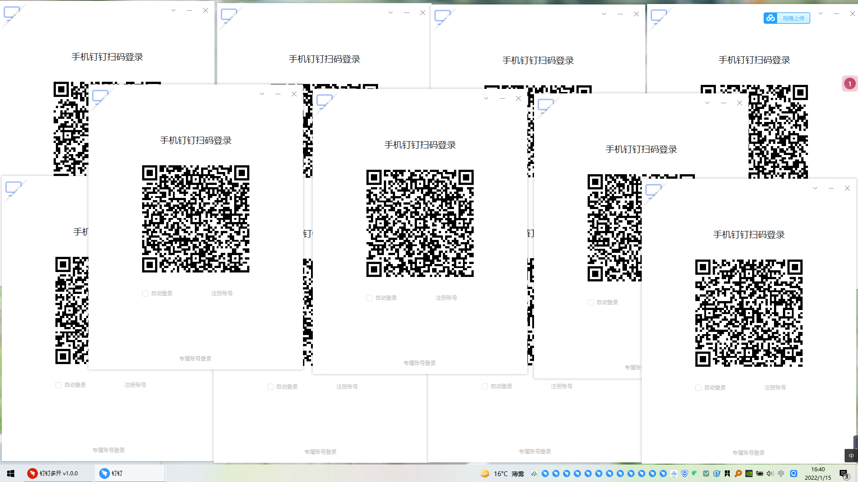Click the Tencent PC Manager shield tray icon

pyautogui.click(x=684, y=474)
